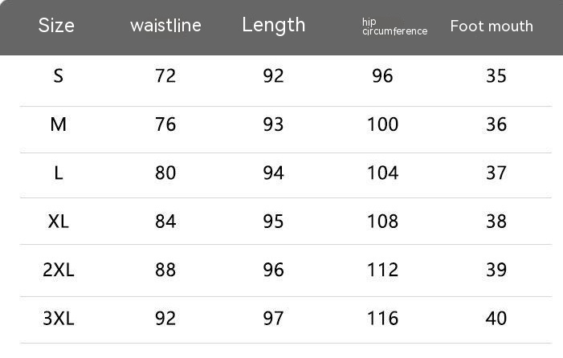
Task: Click the L size row label
Action: tap(58, 173)
